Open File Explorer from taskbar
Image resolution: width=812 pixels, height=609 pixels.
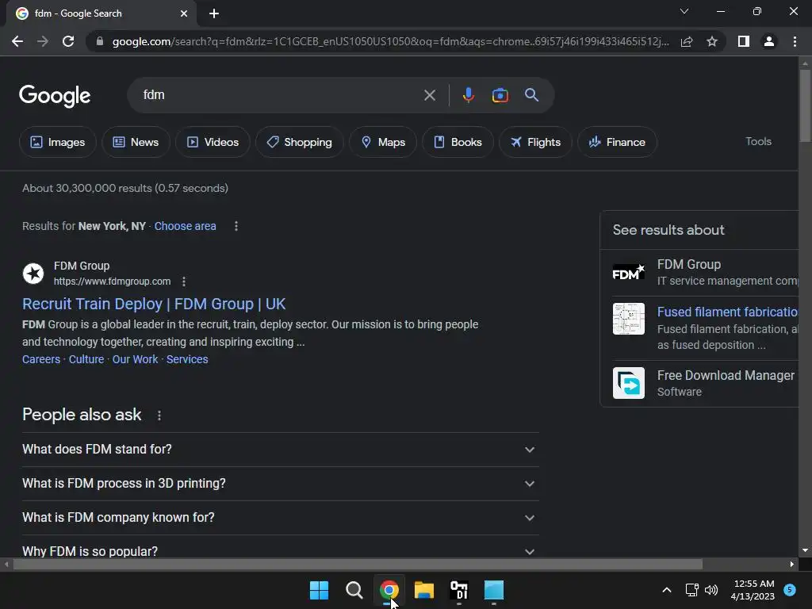(424, 590)
